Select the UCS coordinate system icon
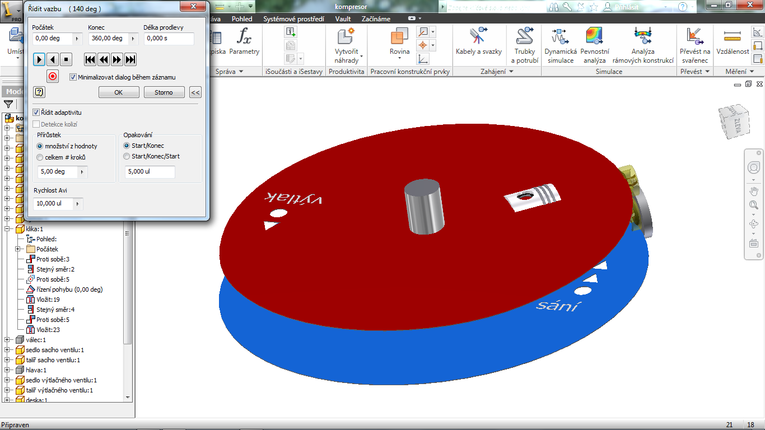The height and width of the screenshot is (430, 765). coord(423,59)
